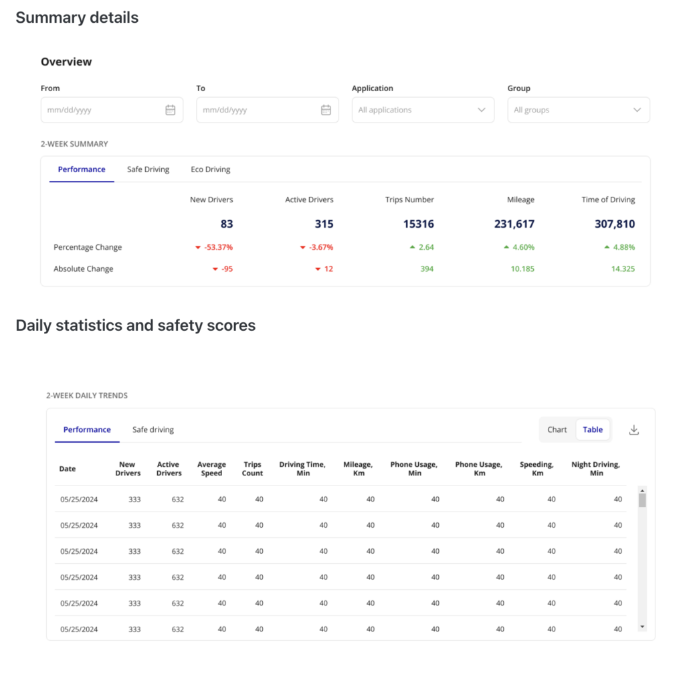Click the red arrow beside -53.37% change
Viewport: 685px width, 681px height.
(x=198, y=248)
